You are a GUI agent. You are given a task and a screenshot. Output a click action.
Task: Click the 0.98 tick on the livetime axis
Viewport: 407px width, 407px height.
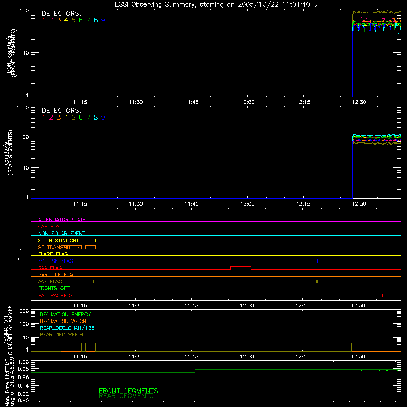point(23,369)
